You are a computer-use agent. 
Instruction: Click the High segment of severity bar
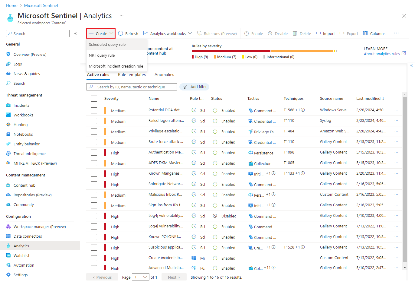[231, 51]
